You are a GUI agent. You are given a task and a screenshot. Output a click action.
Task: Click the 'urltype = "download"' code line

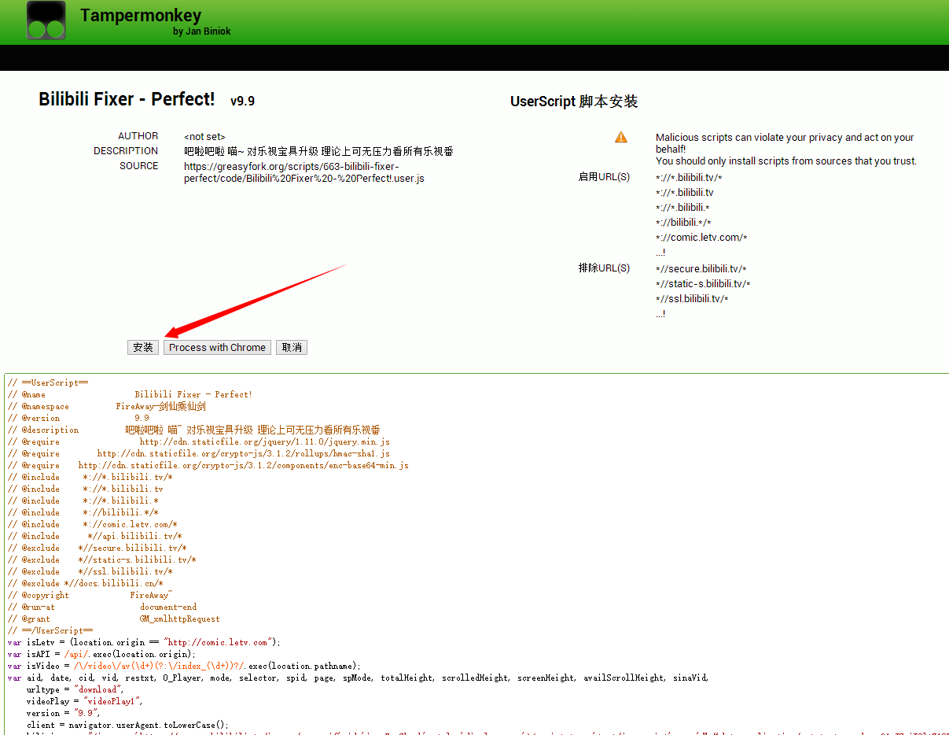[x=75, y=689]
